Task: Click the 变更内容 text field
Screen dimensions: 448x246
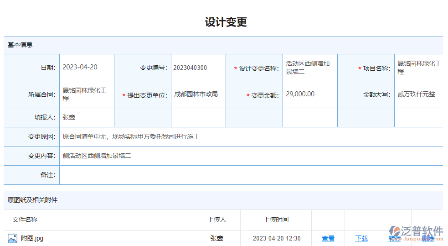Action: coord(251,156)
